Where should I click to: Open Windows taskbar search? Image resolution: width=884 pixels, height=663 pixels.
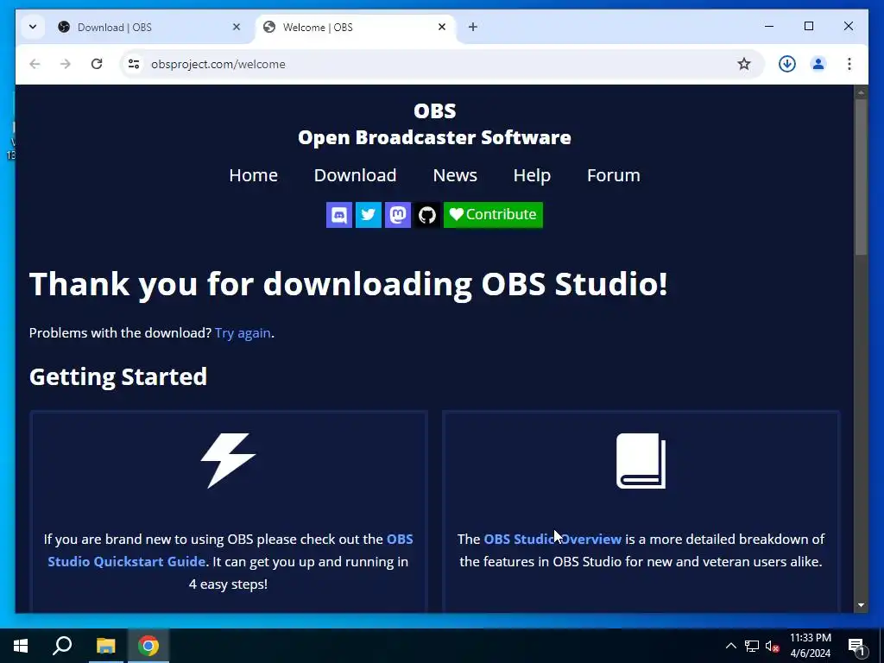pyautogui.click(x=62, y=646)
